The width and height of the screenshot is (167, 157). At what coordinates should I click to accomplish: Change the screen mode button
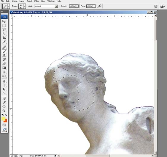pos(4,130)
